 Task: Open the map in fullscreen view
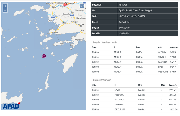click(x=82, y=6)
